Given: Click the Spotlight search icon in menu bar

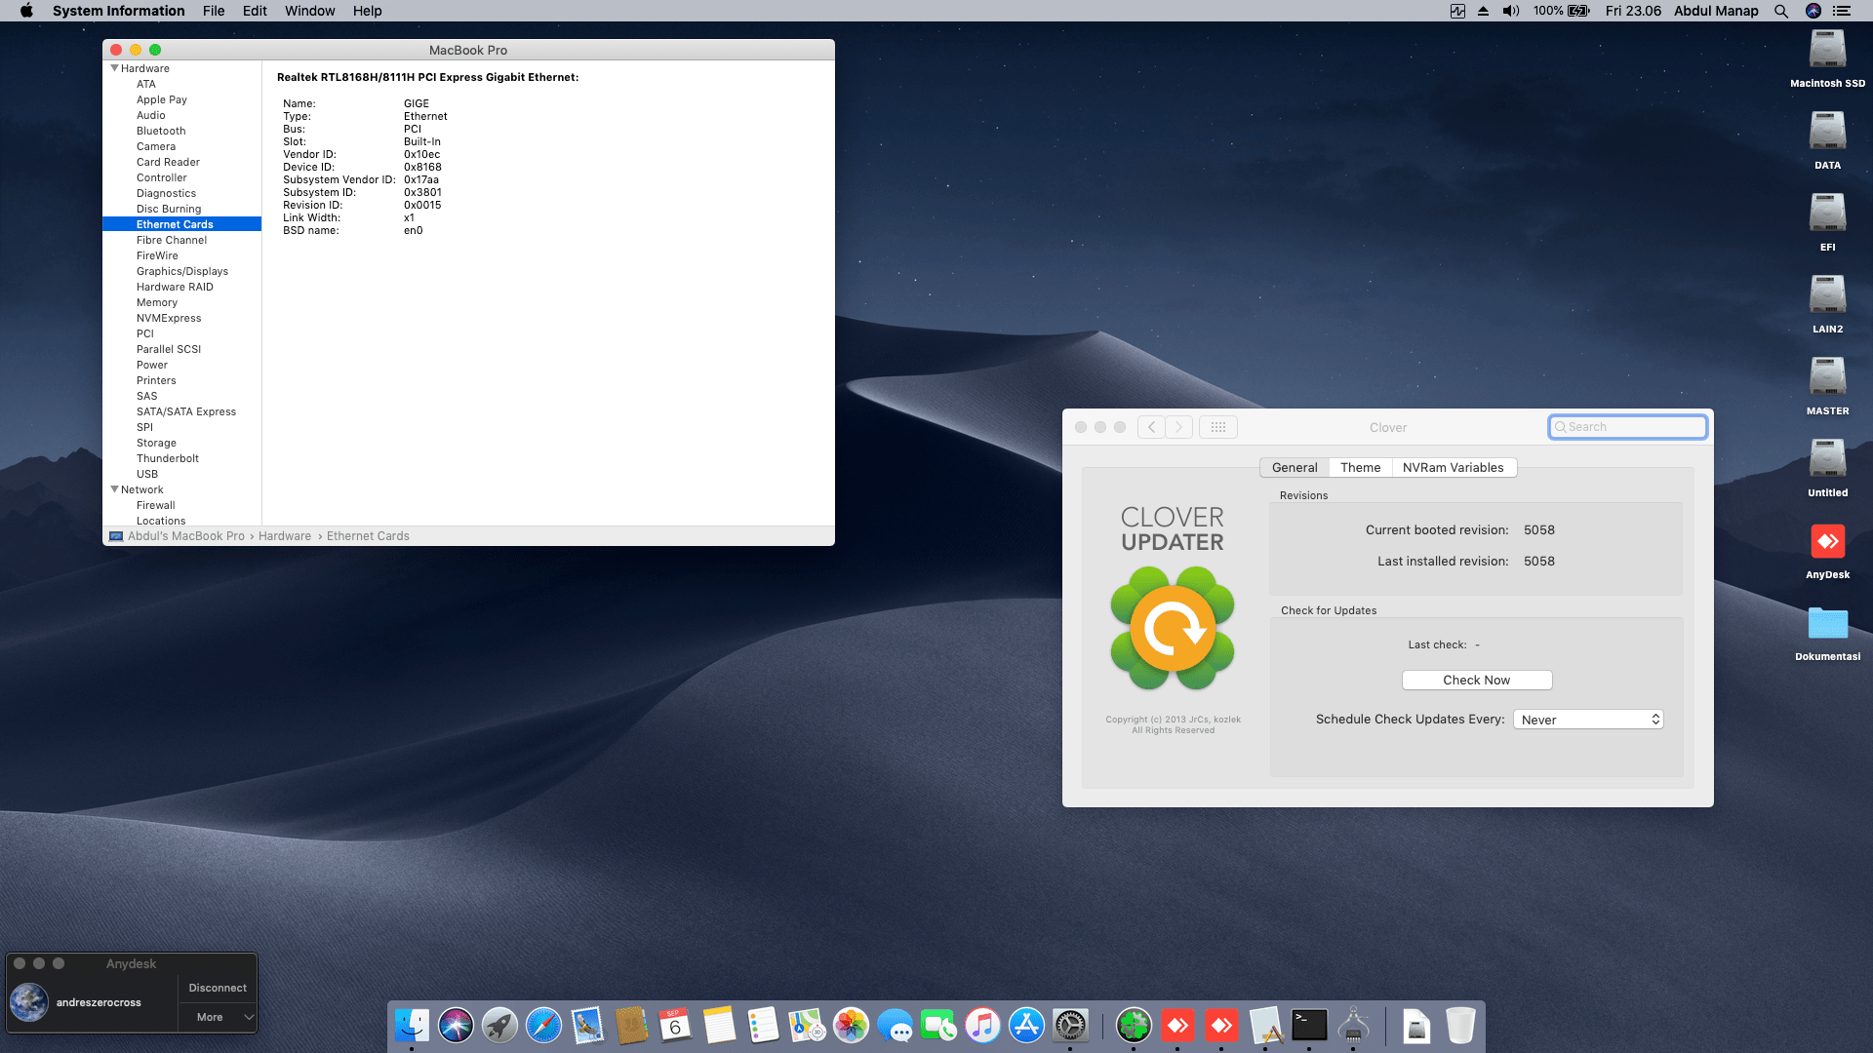Looking at the screenshot, I should [x=1781, y=11].
